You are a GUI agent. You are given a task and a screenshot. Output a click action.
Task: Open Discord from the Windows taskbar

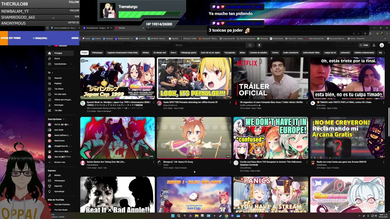click(256, 216)
